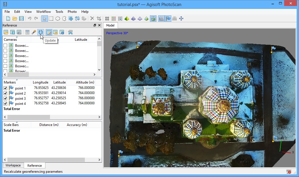
Task: Import reference data in Reference pane
Action: 6,32
